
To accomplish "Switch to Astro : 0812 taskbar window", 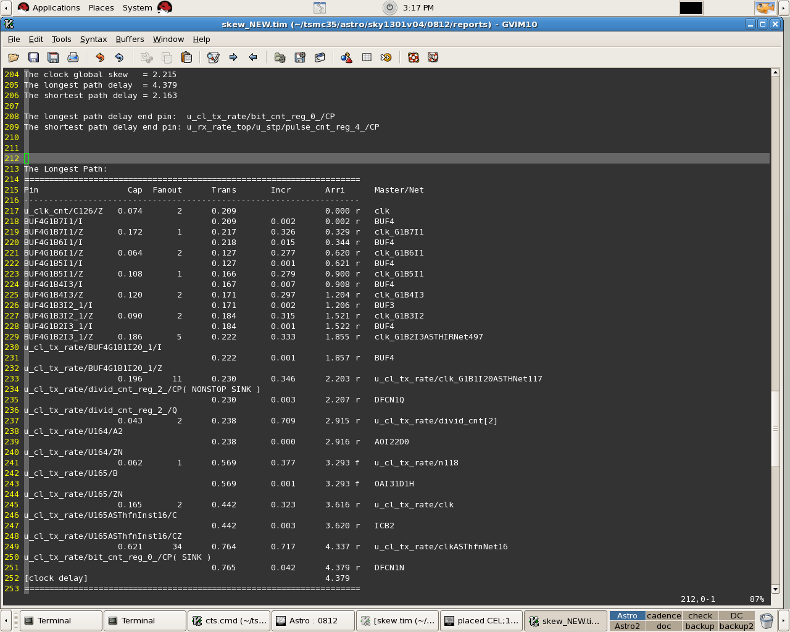I will pyautogui.click(x=313, y=620).
